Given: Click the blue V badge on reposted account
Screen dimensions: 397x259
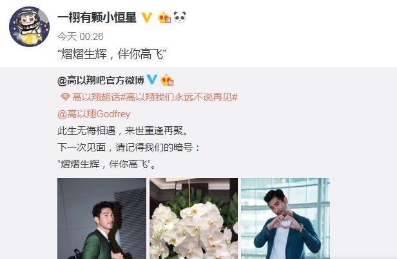Looking at the screenshot, I should point(152,80).
